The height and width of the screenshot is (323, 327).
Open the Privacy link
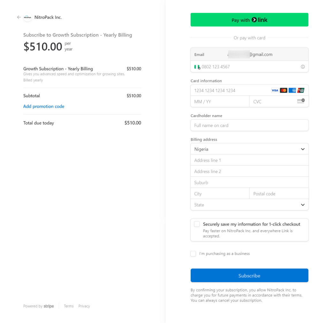click(x=84, y=306)
